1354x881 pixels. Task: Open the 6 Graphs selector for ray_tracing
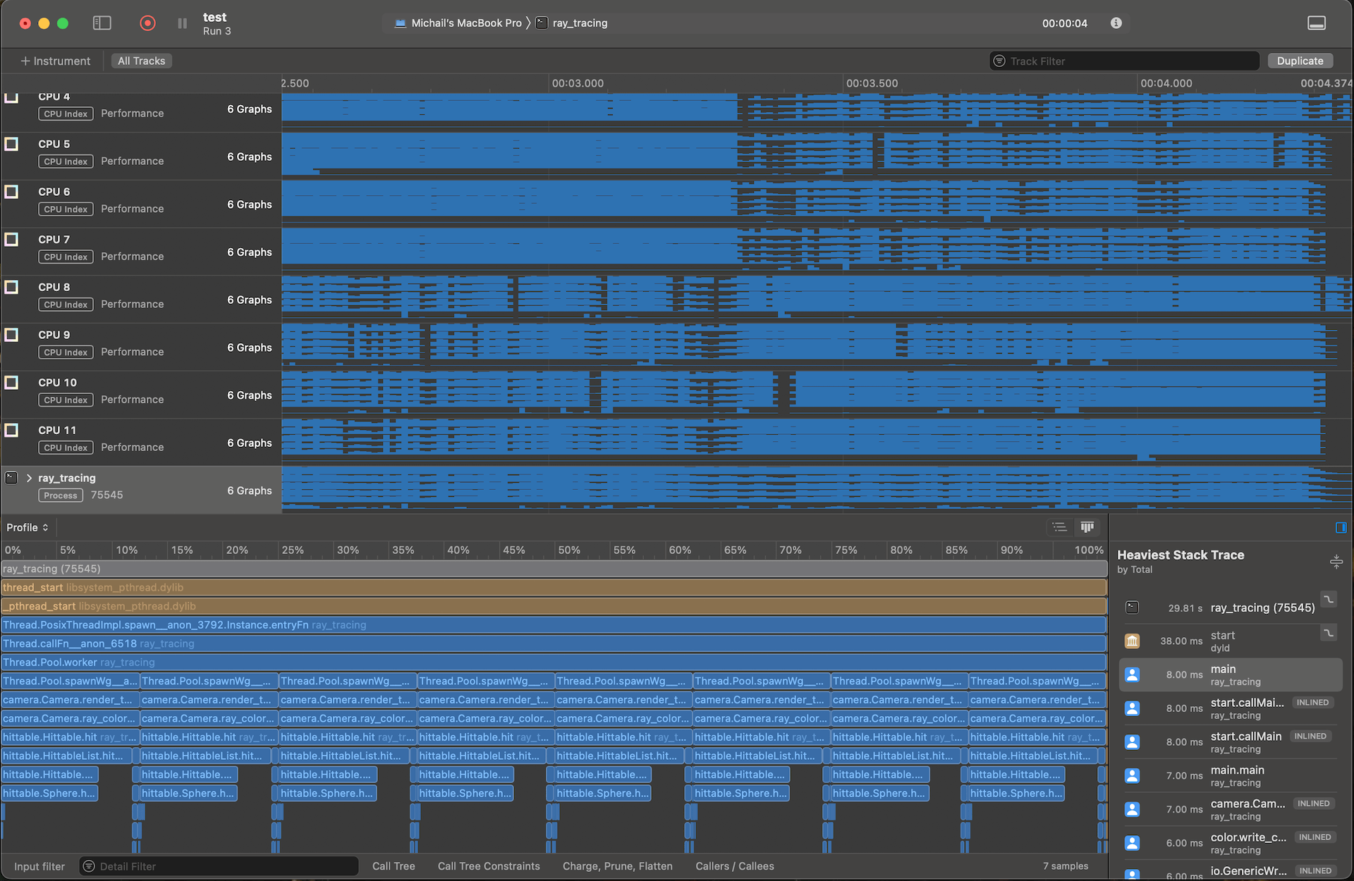[x=250, y=491]
